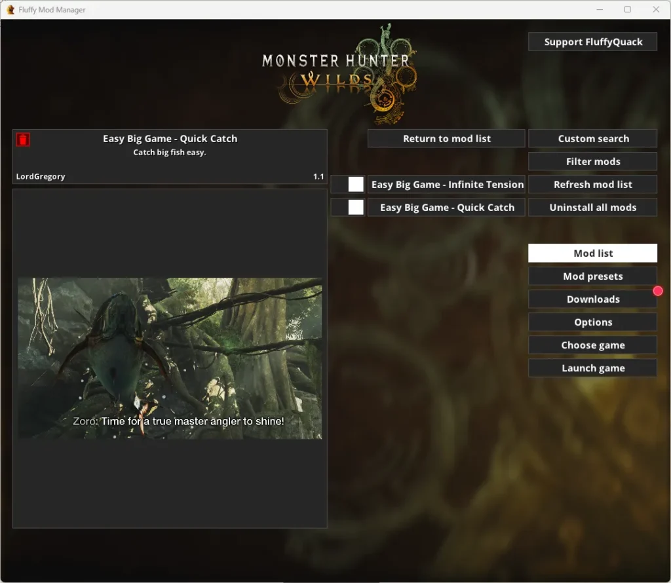The image size is (671, 583).
Task: Click the mod title 'Easy Big Game - Quick Catch' header
Action: click(170, 139)
